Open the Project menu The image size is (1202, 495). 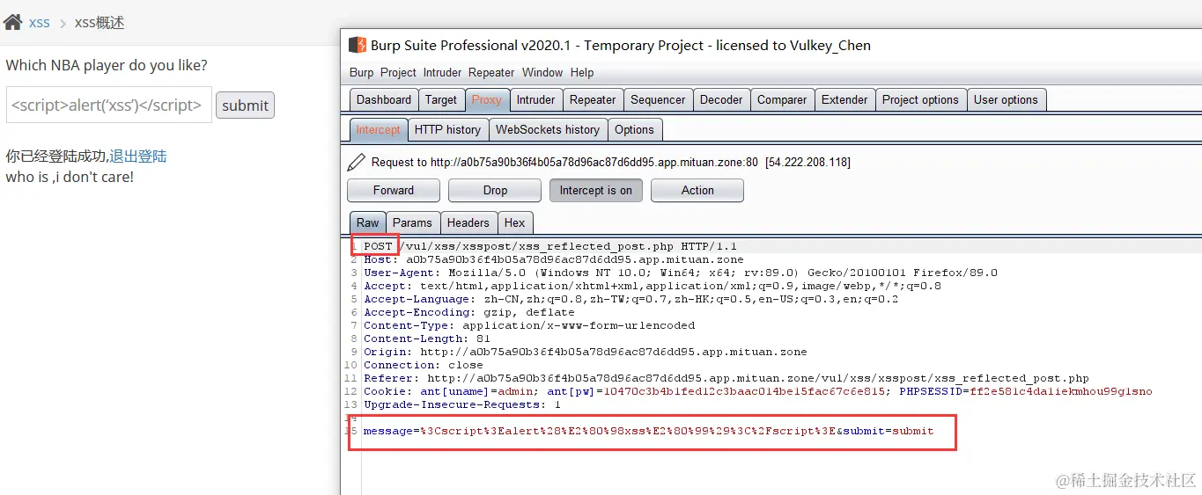pos(398,72)
